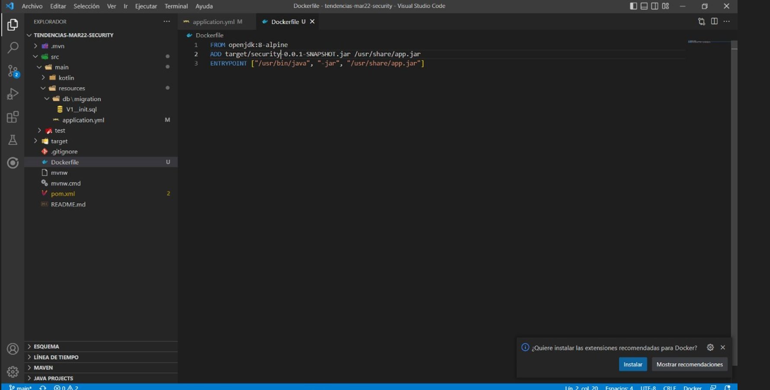Click the Testing beaker icon

point(13,140)
